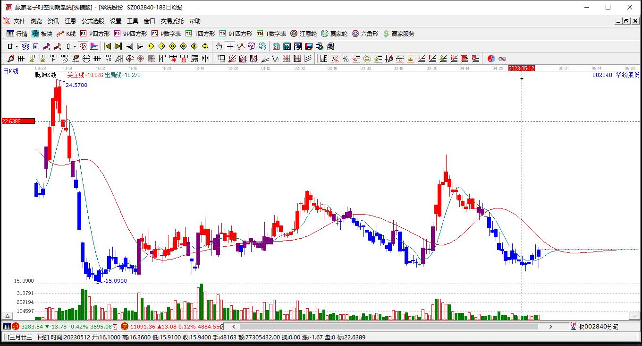
Task: Click the colorful flag icon in toolbar
Action: point(94,46)
